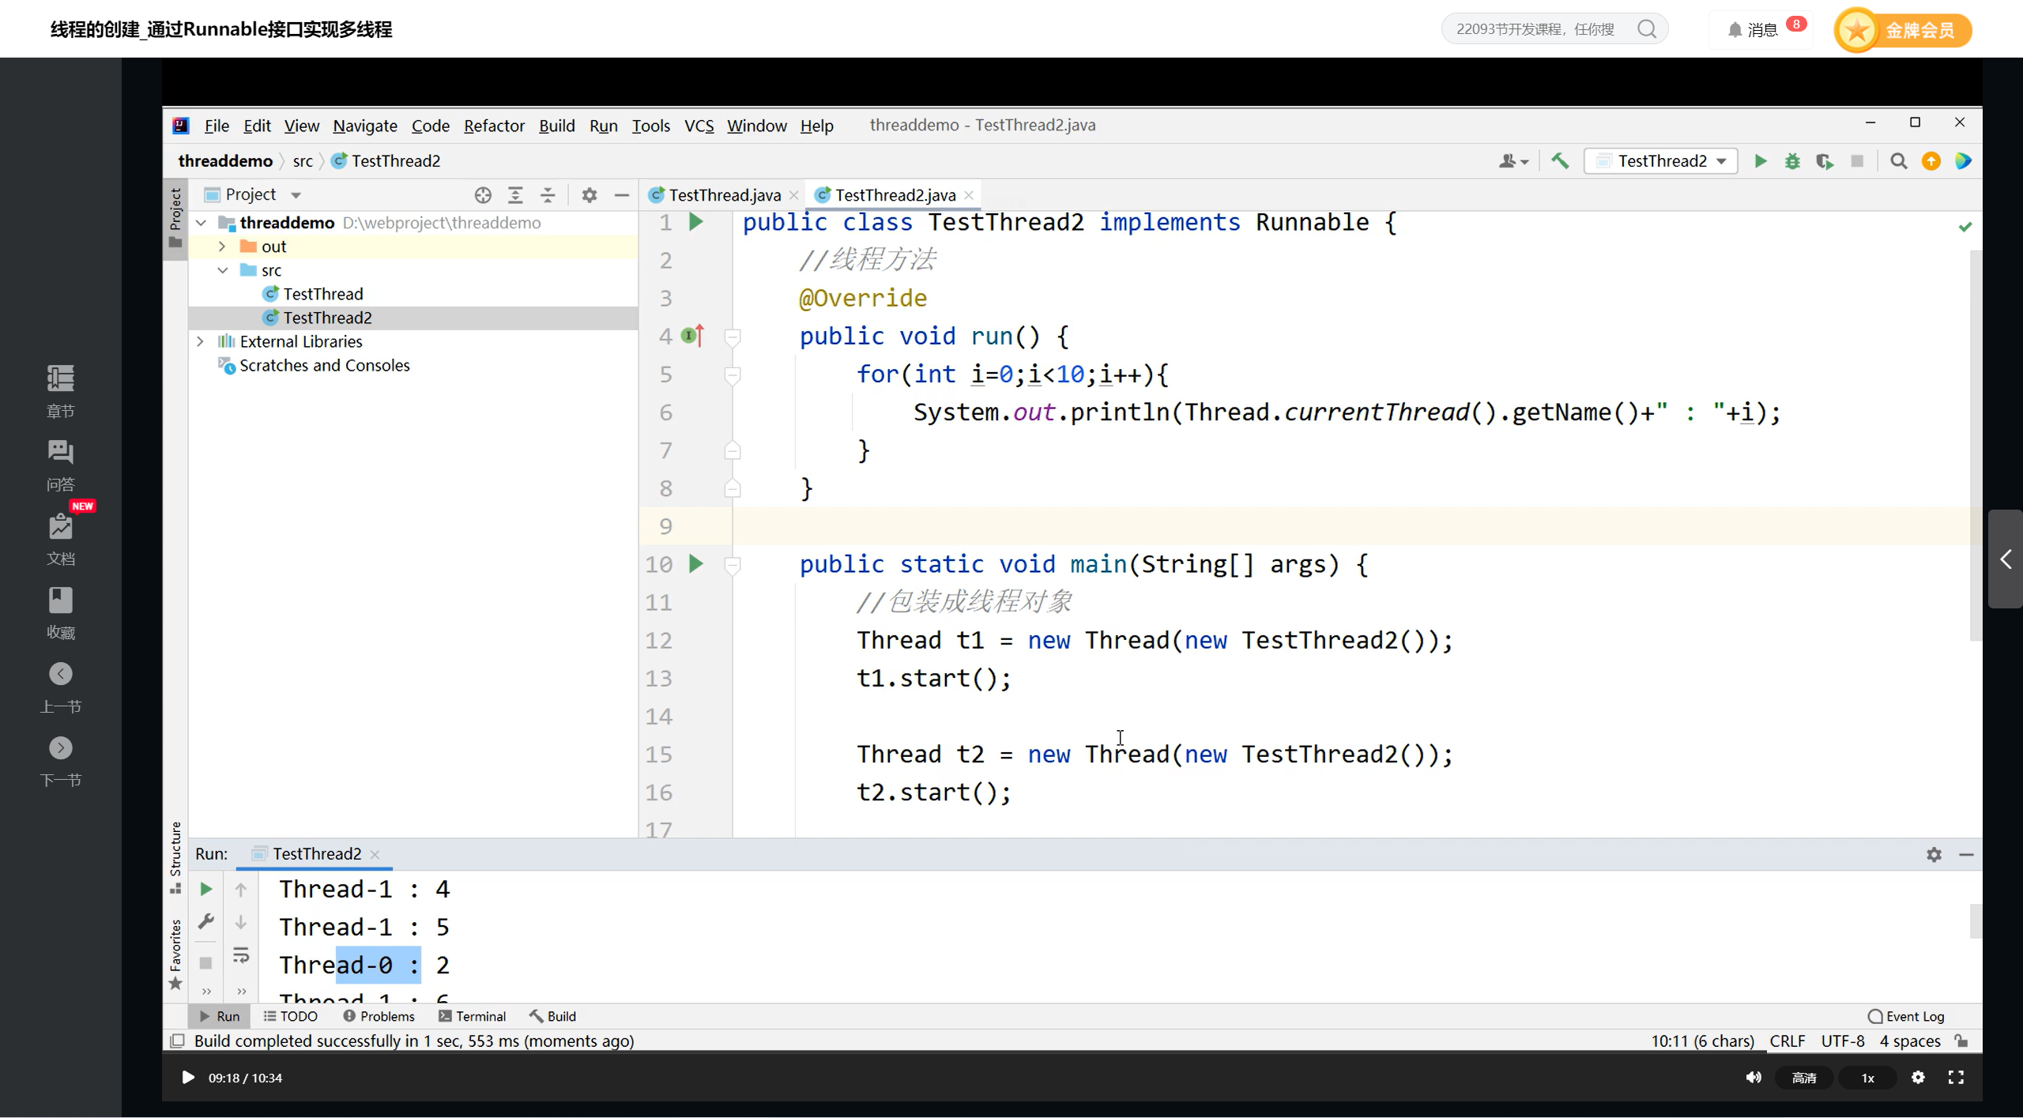Click the Build project hammer icon

(1559, 161)
